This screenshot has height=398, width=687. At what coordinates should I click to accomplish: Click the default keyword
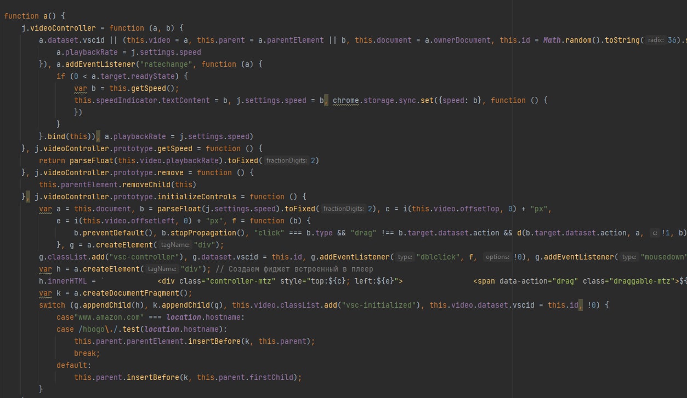click(x=72, y=365)
